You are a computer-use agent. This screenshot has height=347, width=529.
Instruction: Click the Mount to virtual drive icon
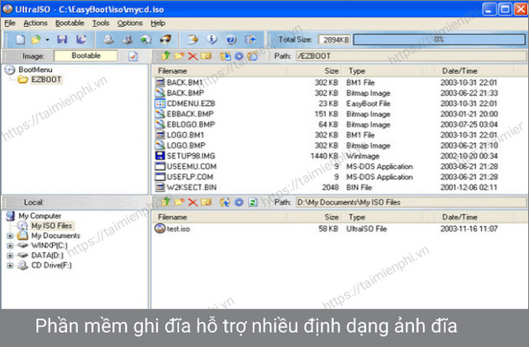tap(146, 39)
